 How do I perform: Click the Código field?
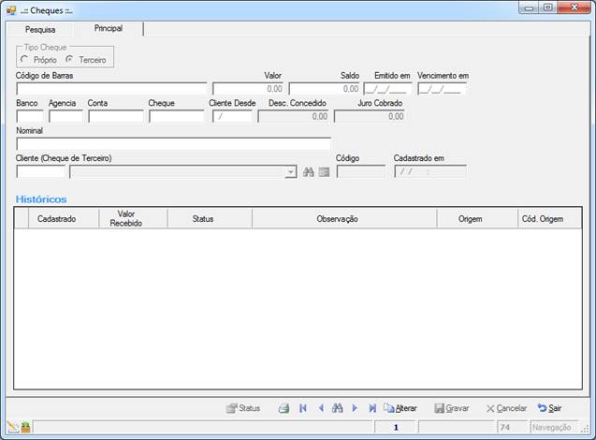tap(361, 172)
